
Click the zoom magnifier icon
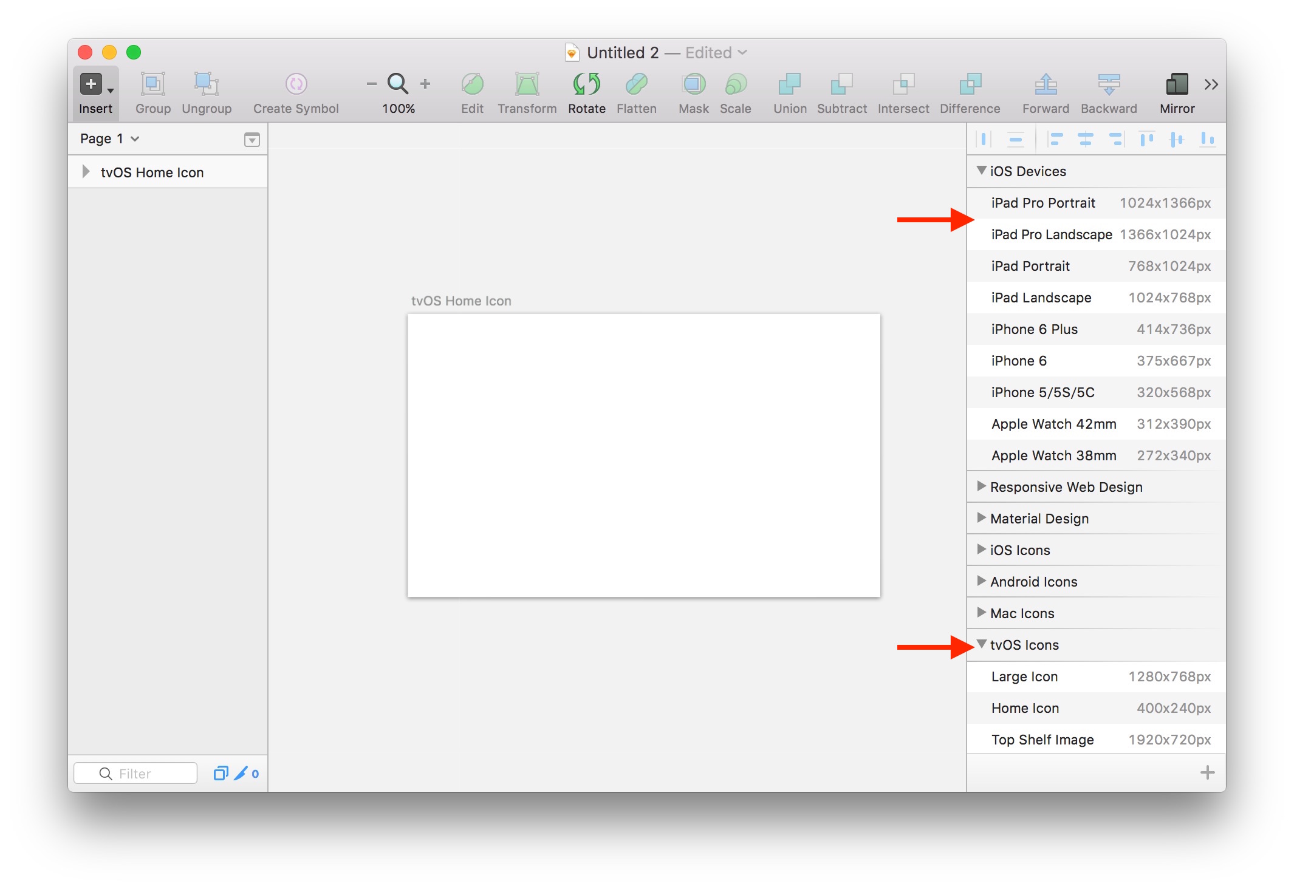(398, 84)
